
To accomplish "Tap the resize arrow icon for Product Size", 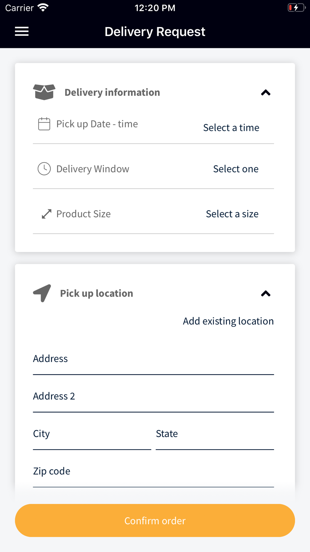I will coord(46,214).
